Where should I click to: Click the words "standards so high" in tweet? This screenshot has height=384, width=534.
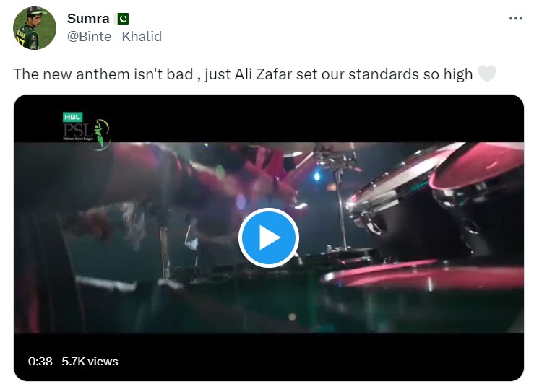tap(410, 74)
